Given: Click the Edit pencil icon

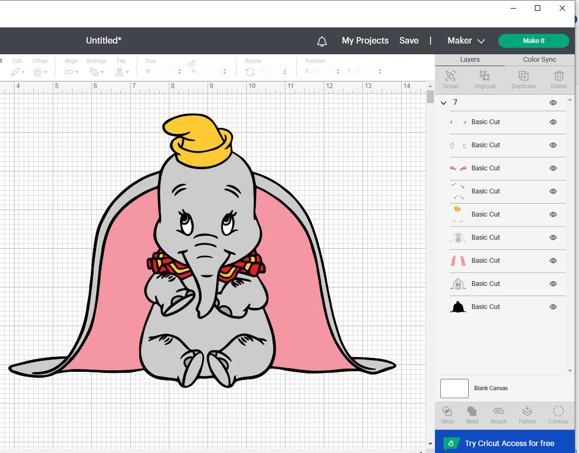Looking at the screenshot, I should pos(15,72).
